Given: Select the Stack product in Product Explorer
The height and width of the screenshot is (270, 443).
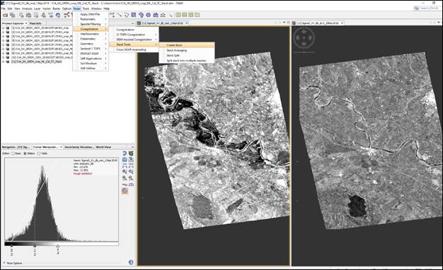Looking at the screenshot, I should (x=37, y=61).
